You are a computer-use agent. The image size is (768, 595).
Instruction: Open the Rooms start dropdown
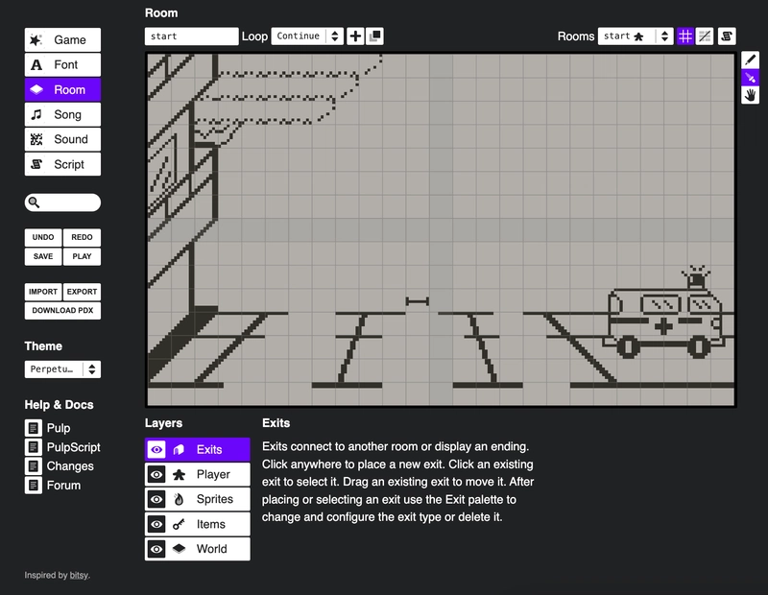pos(636,36)
